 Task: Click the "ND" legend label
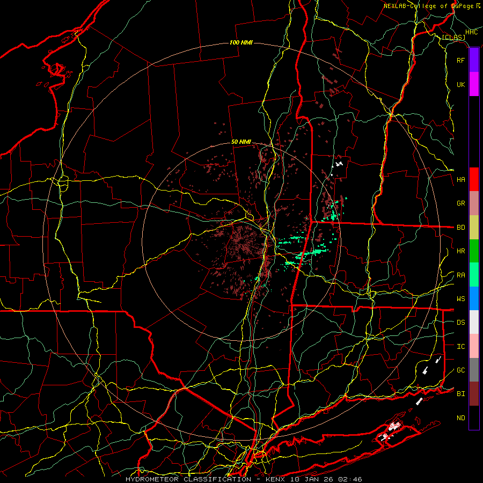click(461, 418)
